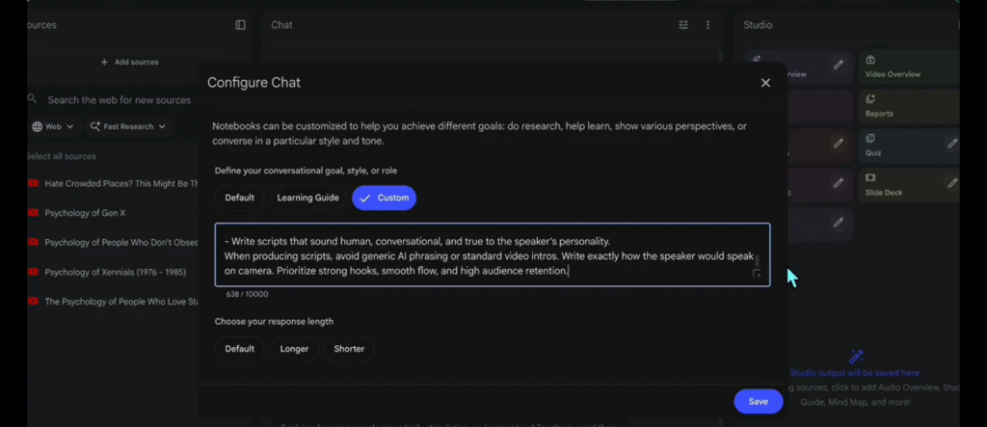The image size is (987, 427).
Task: Expand the Fast Research dropdown
Action: 128,126
